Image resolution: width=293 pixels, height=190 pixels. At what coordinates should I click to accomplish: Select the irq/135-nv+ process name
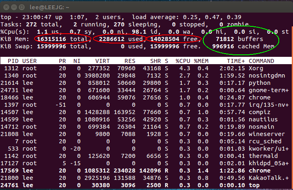pos(269,105)
